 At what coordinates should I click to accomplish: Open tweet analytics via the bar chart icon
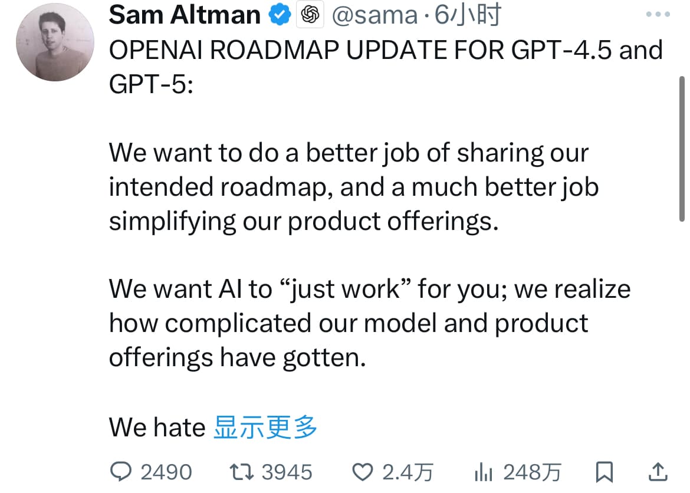tap(483, 471)
